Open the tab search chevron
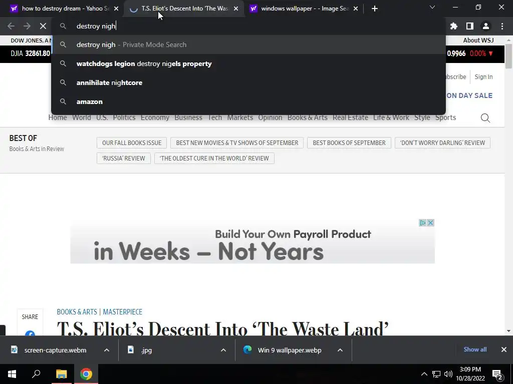The image size is (513, 384). coord(432,7)
